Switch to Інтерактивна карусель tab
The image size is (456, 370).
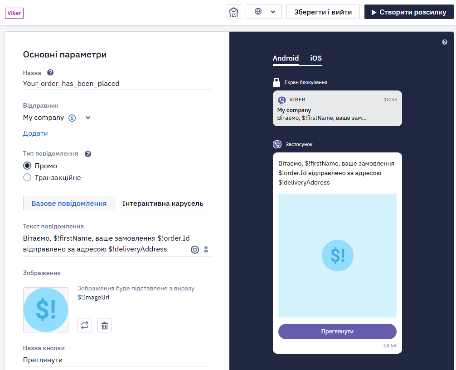pos(163,203)
